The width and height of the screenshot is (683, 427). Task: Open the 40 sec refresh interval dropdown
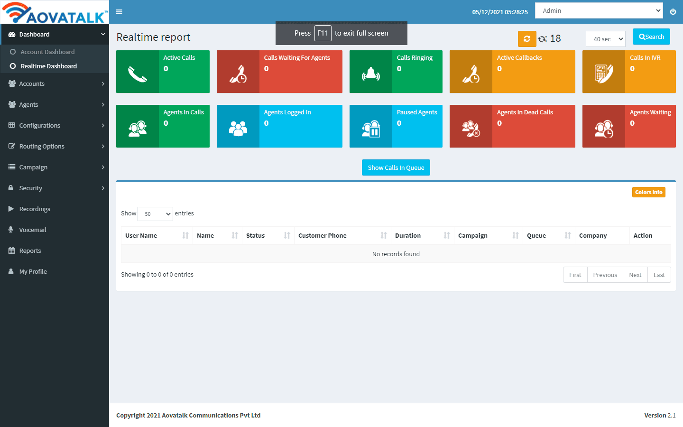605,39
